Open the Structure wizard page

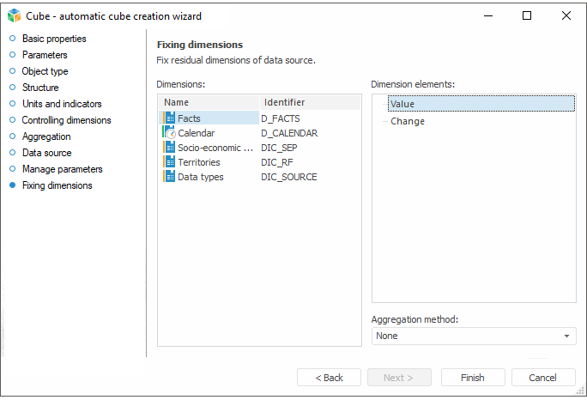(40, 88)
